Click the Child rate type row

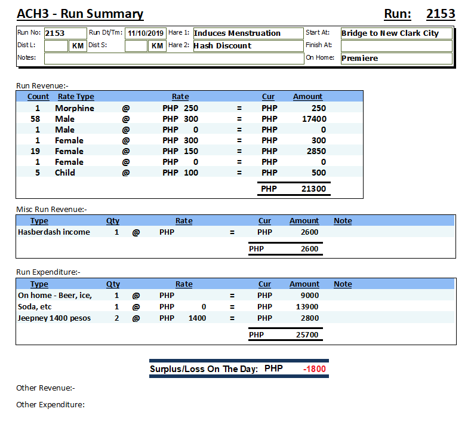coord(65,173)
